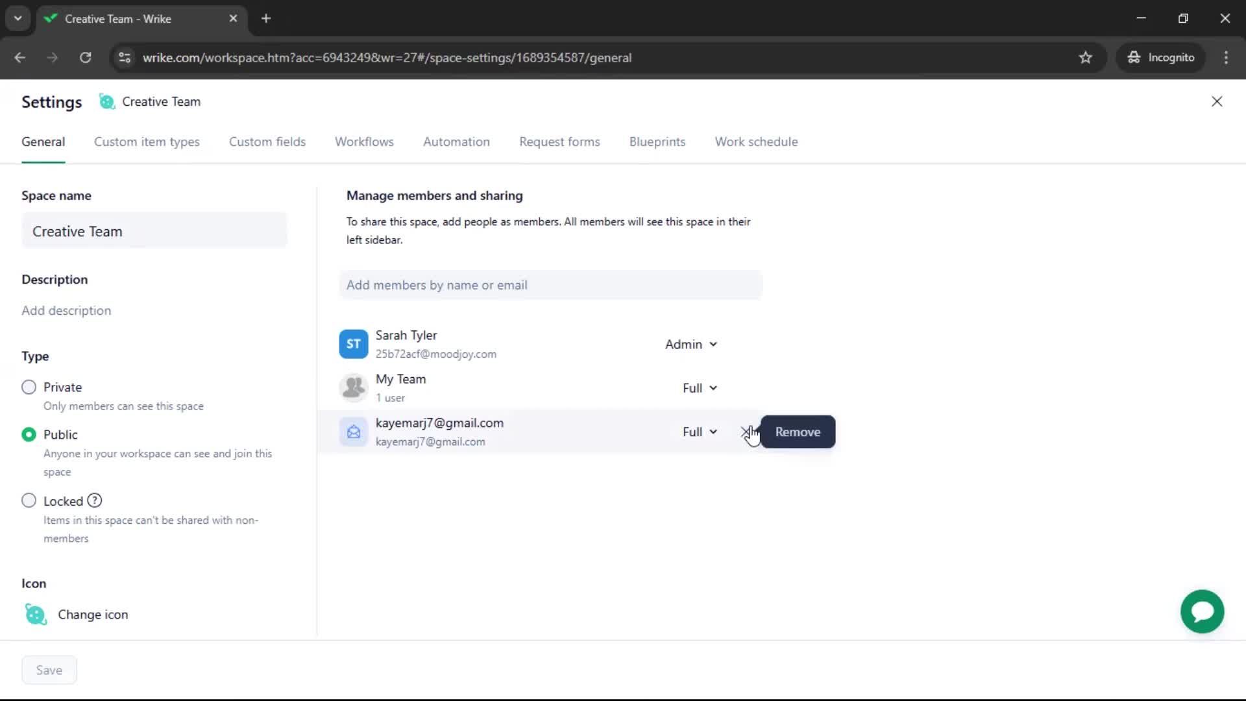Click the browser forward arrow
This screenshot has height=701, width=1246.
point(52,57)
